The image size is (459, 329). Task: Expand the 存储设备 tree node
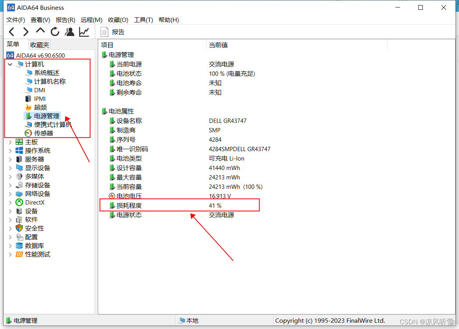click(x=10, y=185)
